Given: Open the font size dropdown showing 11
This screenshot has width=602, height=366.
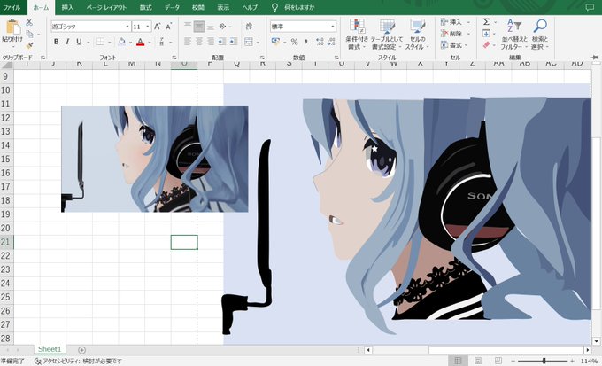Looking at the screenshot, I should pos(148,27).
